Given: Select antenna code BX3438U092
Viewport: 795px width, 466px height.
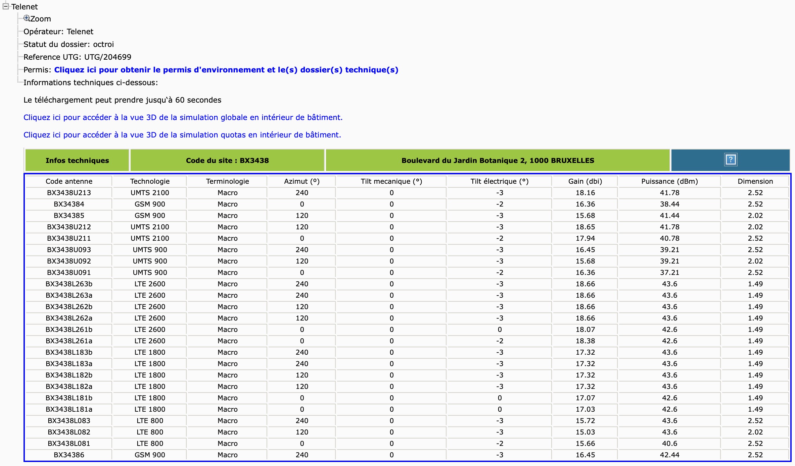Looking at the screenshot, I should pos(69,261).
